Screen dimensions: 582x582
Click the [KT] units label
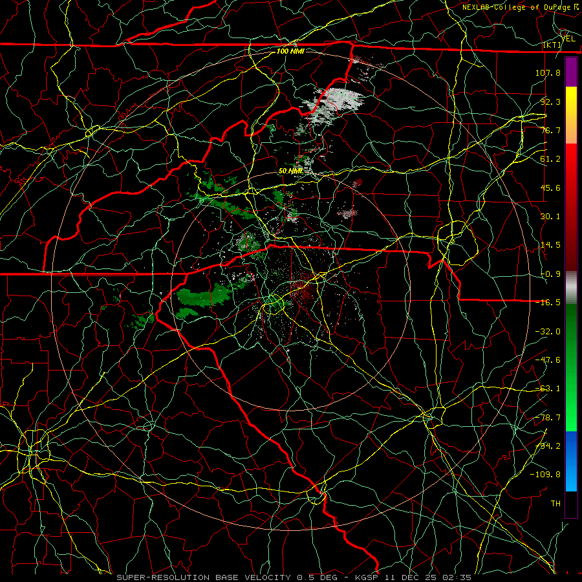(x=552, y=45)
